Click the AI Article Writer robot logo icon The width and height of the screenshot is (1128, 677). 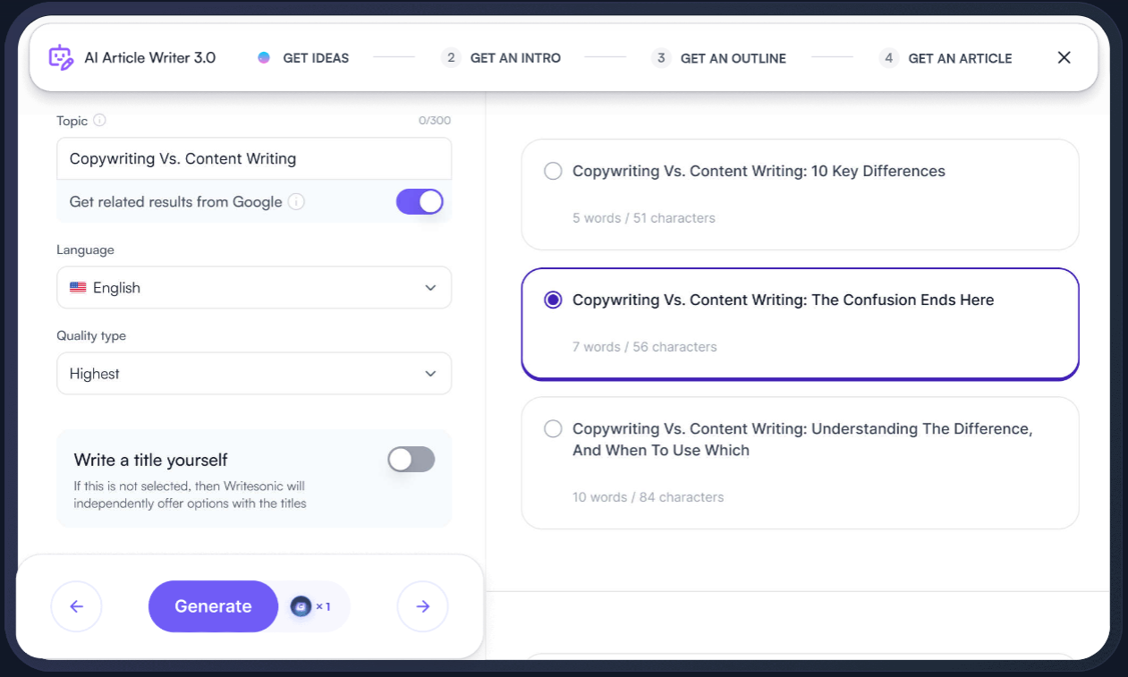point(61,58)
